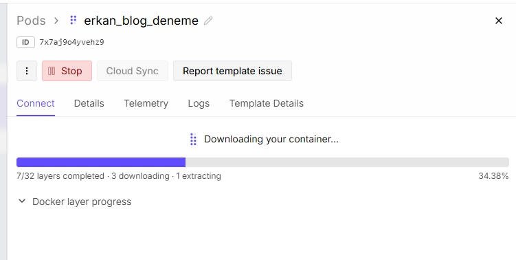The height and width of the screenshot is (260, 516).
Task: Click the container download progress bar
Action: point(262,162)
